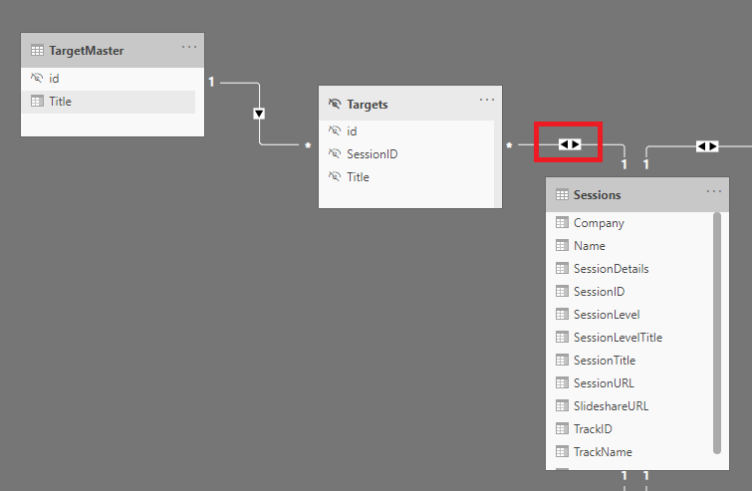The height and width of the screenshot is (491, 752).
Task: Toggle the hidden-eye icon on Targets Title
Action: 335,176
